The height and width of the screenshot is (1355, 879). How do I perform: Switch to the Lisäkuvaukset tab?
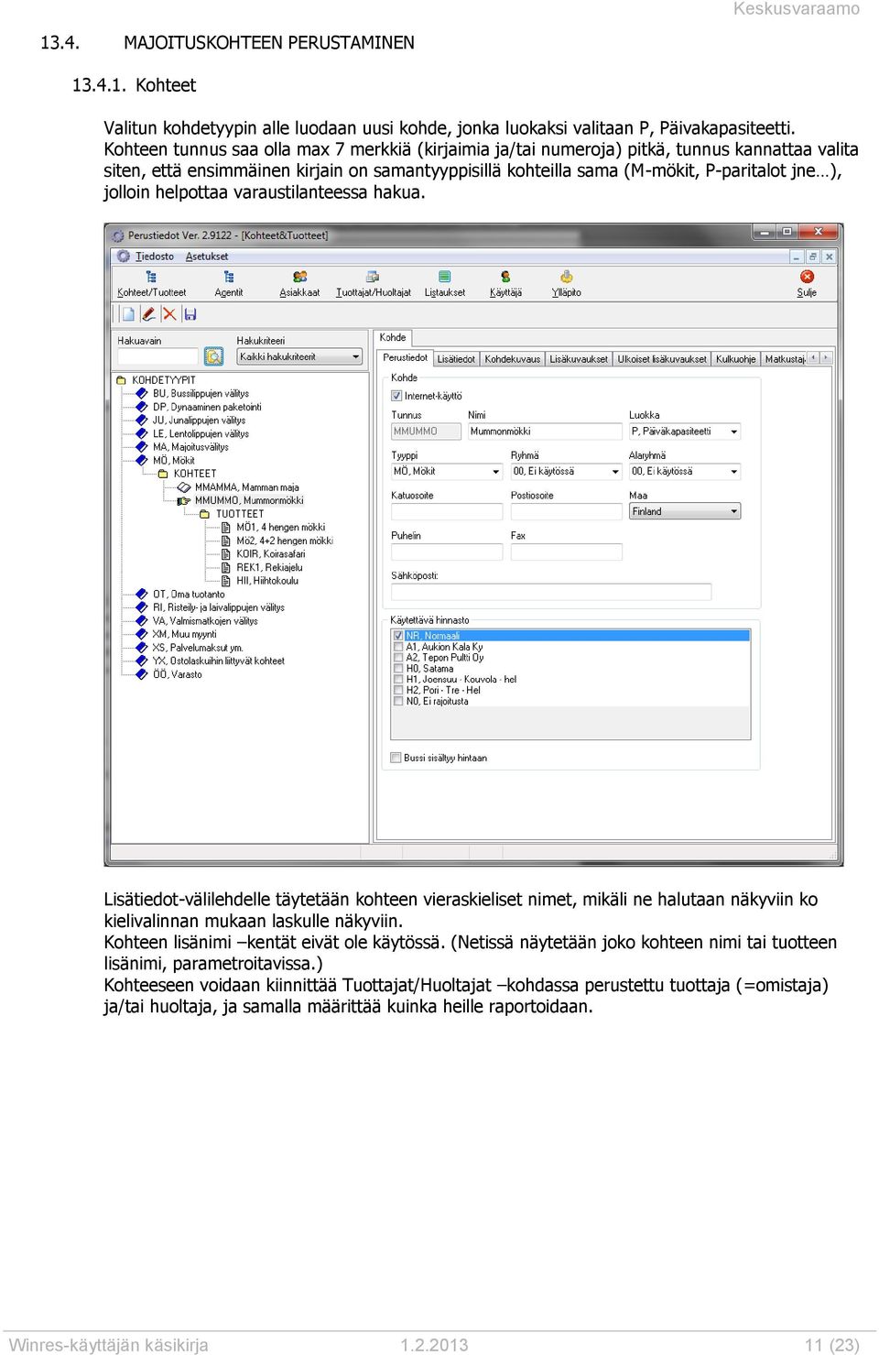point(579,359)
